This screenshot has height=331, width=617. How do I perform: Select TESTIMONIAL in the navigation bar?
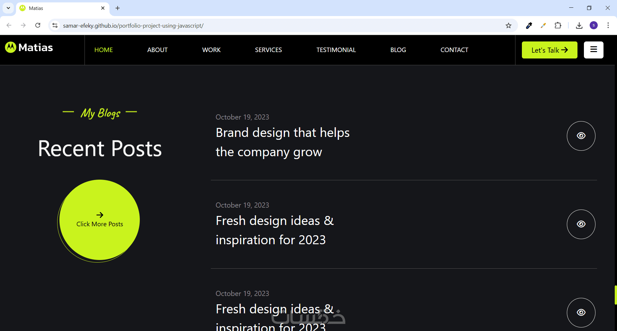pyautogui.click(x=336, y=50)
